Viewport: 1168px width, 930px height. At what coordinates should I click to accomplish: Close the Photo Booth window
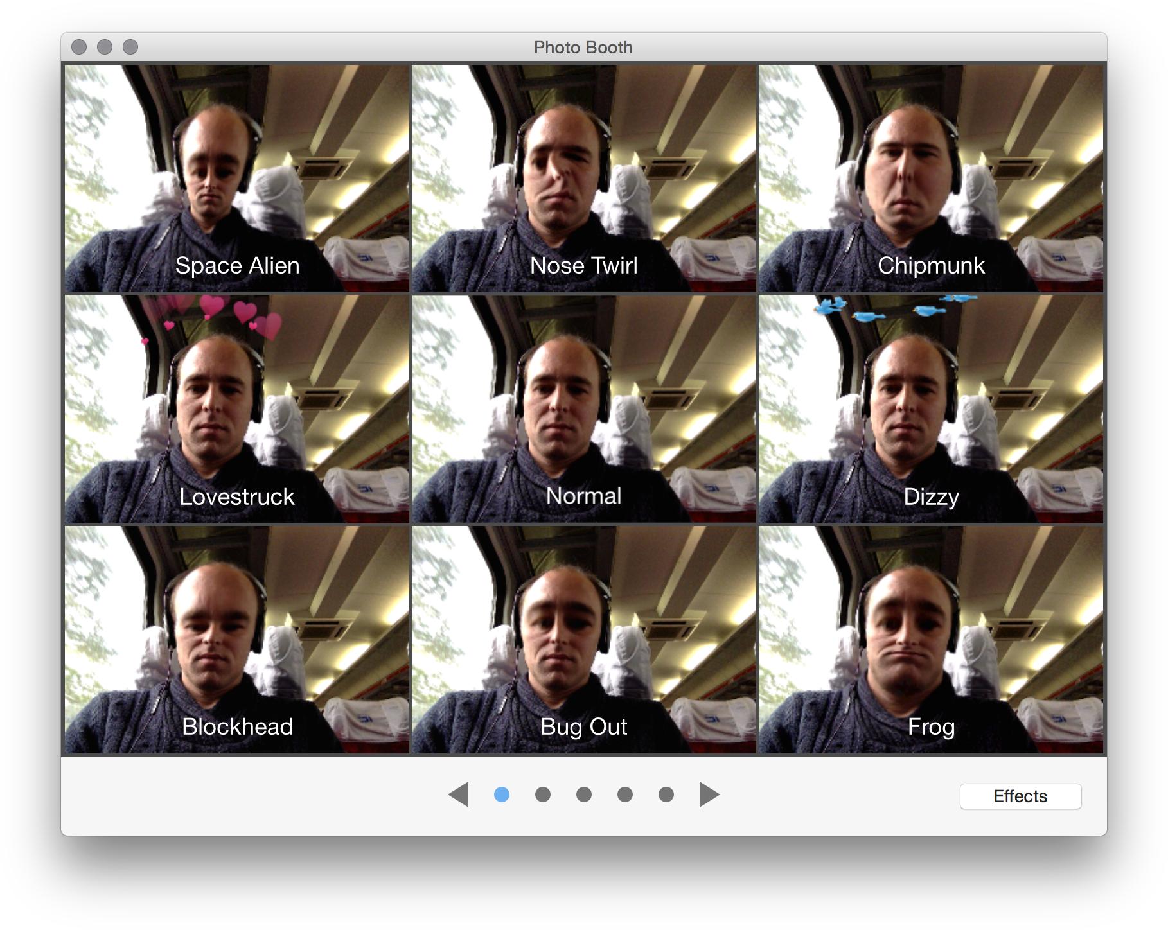tap(79, 47)
